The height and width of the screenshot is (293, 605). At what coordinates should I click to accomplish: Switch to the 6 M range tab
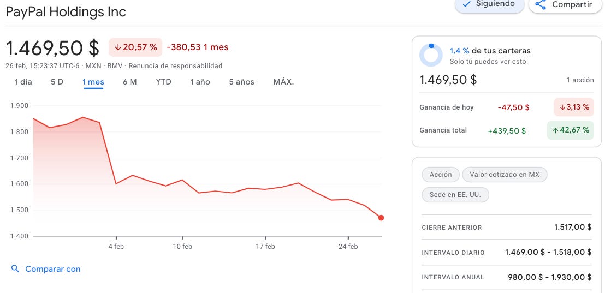[x=129, y=82]
